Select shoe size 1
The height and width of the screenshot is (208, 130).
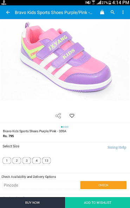coord(7,161)
